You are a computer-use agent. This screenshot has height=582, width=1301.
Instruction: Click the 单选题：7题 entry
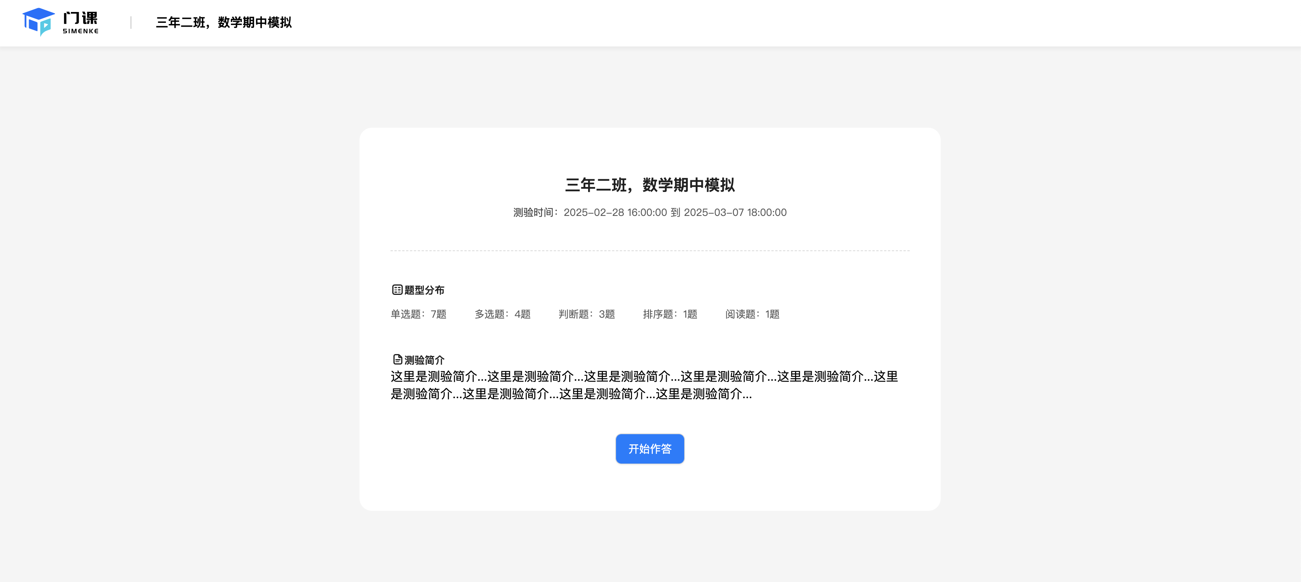(x=418, y=314)
